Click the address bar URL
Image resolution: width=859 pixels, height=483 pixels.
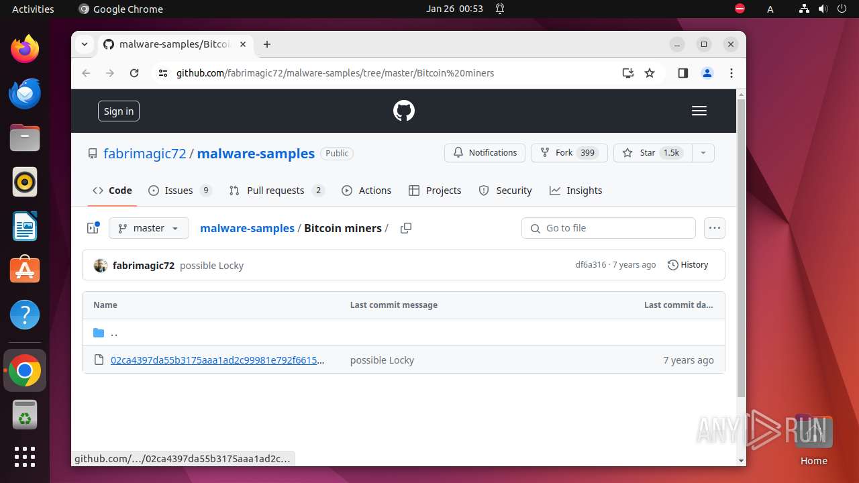(335, 73)
